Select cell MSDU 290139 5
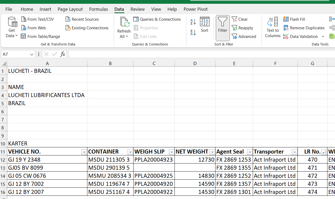This screenshot has height=199, width=335. pos(110,168)
